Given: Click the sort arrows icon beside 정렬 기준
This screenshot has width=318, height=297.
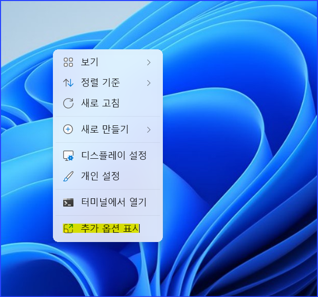Looking at the screenshot, I should click(x=68, y=83).
